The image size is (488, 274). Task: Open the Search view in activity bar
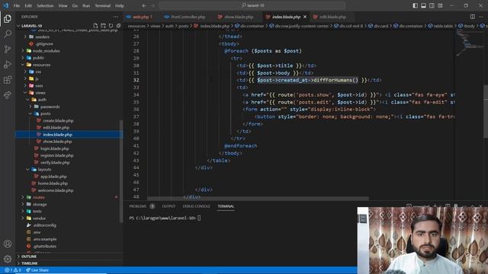(8, 33)
